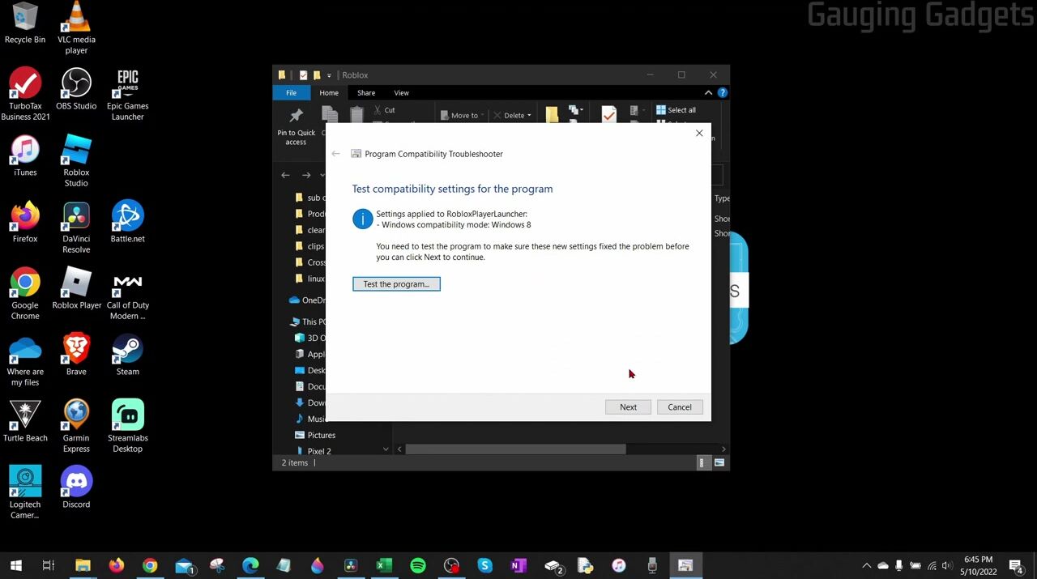
Task: Open the Move to dropdown in ribbon
Action: coord(463,116)
